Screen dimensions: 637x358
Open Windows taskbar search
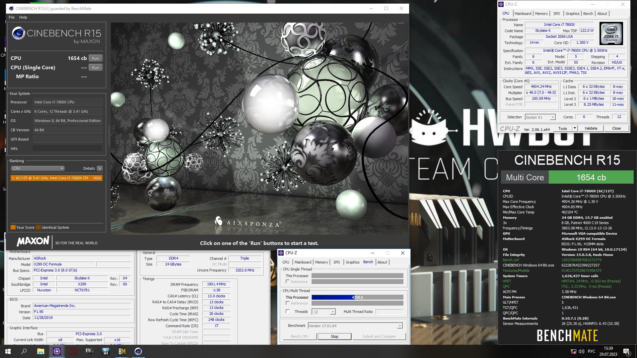(x=24, y=351)
